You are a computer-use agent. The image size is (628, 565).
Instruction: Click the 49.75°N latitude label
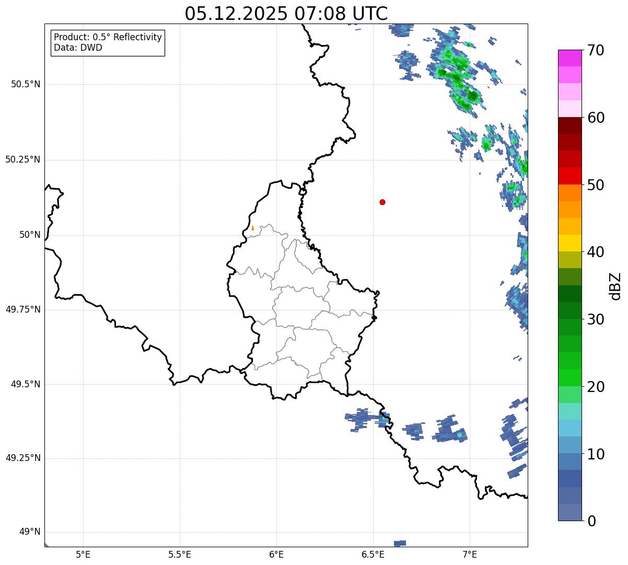[x=22, y=309]
